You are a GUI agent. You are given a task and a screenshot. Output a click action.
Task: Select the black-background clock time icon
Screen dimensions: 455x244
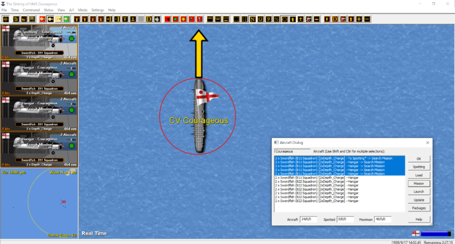pyautogui.click(x=51, y=19)
